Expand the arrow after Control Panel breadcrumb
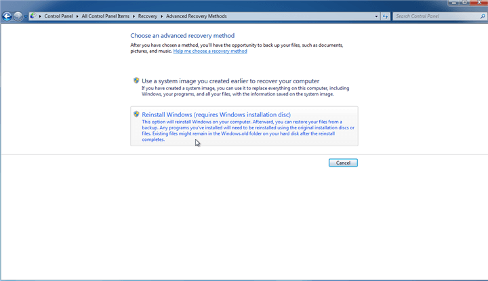488x281 pixels. coord(77,16)
